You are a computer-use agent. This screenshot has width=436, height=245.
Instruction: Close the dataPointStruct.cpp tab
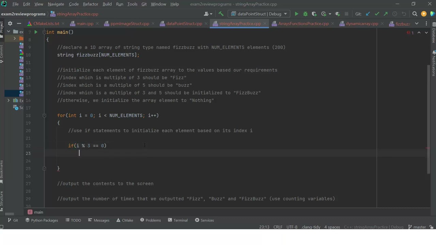[206, 23]
